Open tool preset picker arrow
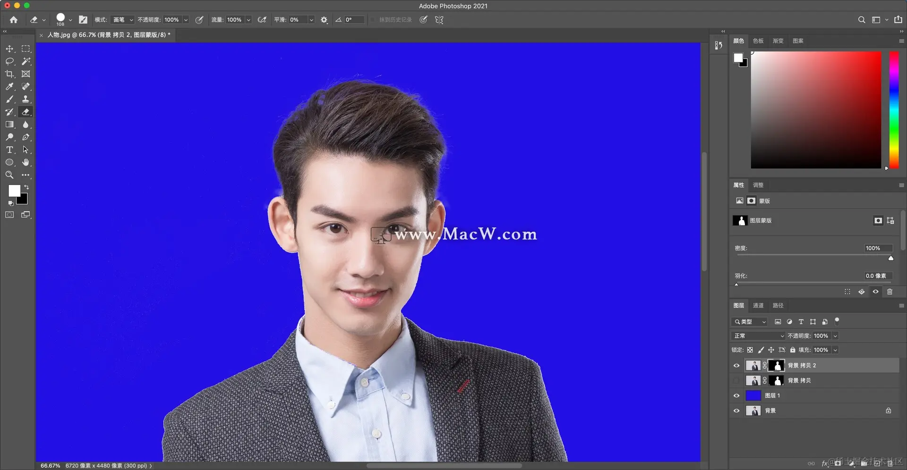This screenshot has width=907, height=470. [44, 20]
